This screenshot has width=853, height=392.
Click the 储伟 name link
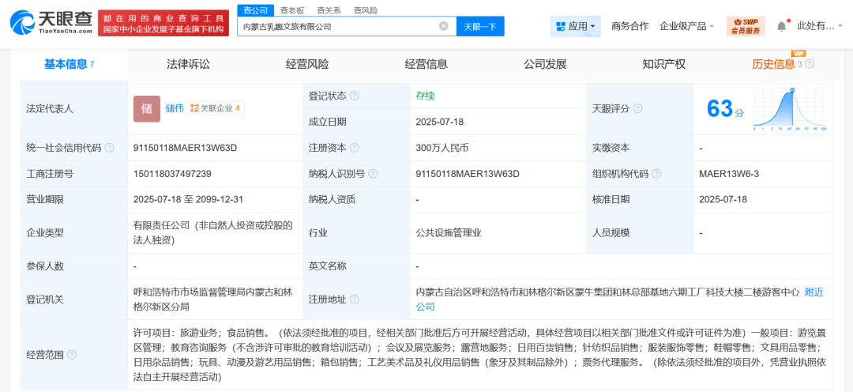click(174, 107)
